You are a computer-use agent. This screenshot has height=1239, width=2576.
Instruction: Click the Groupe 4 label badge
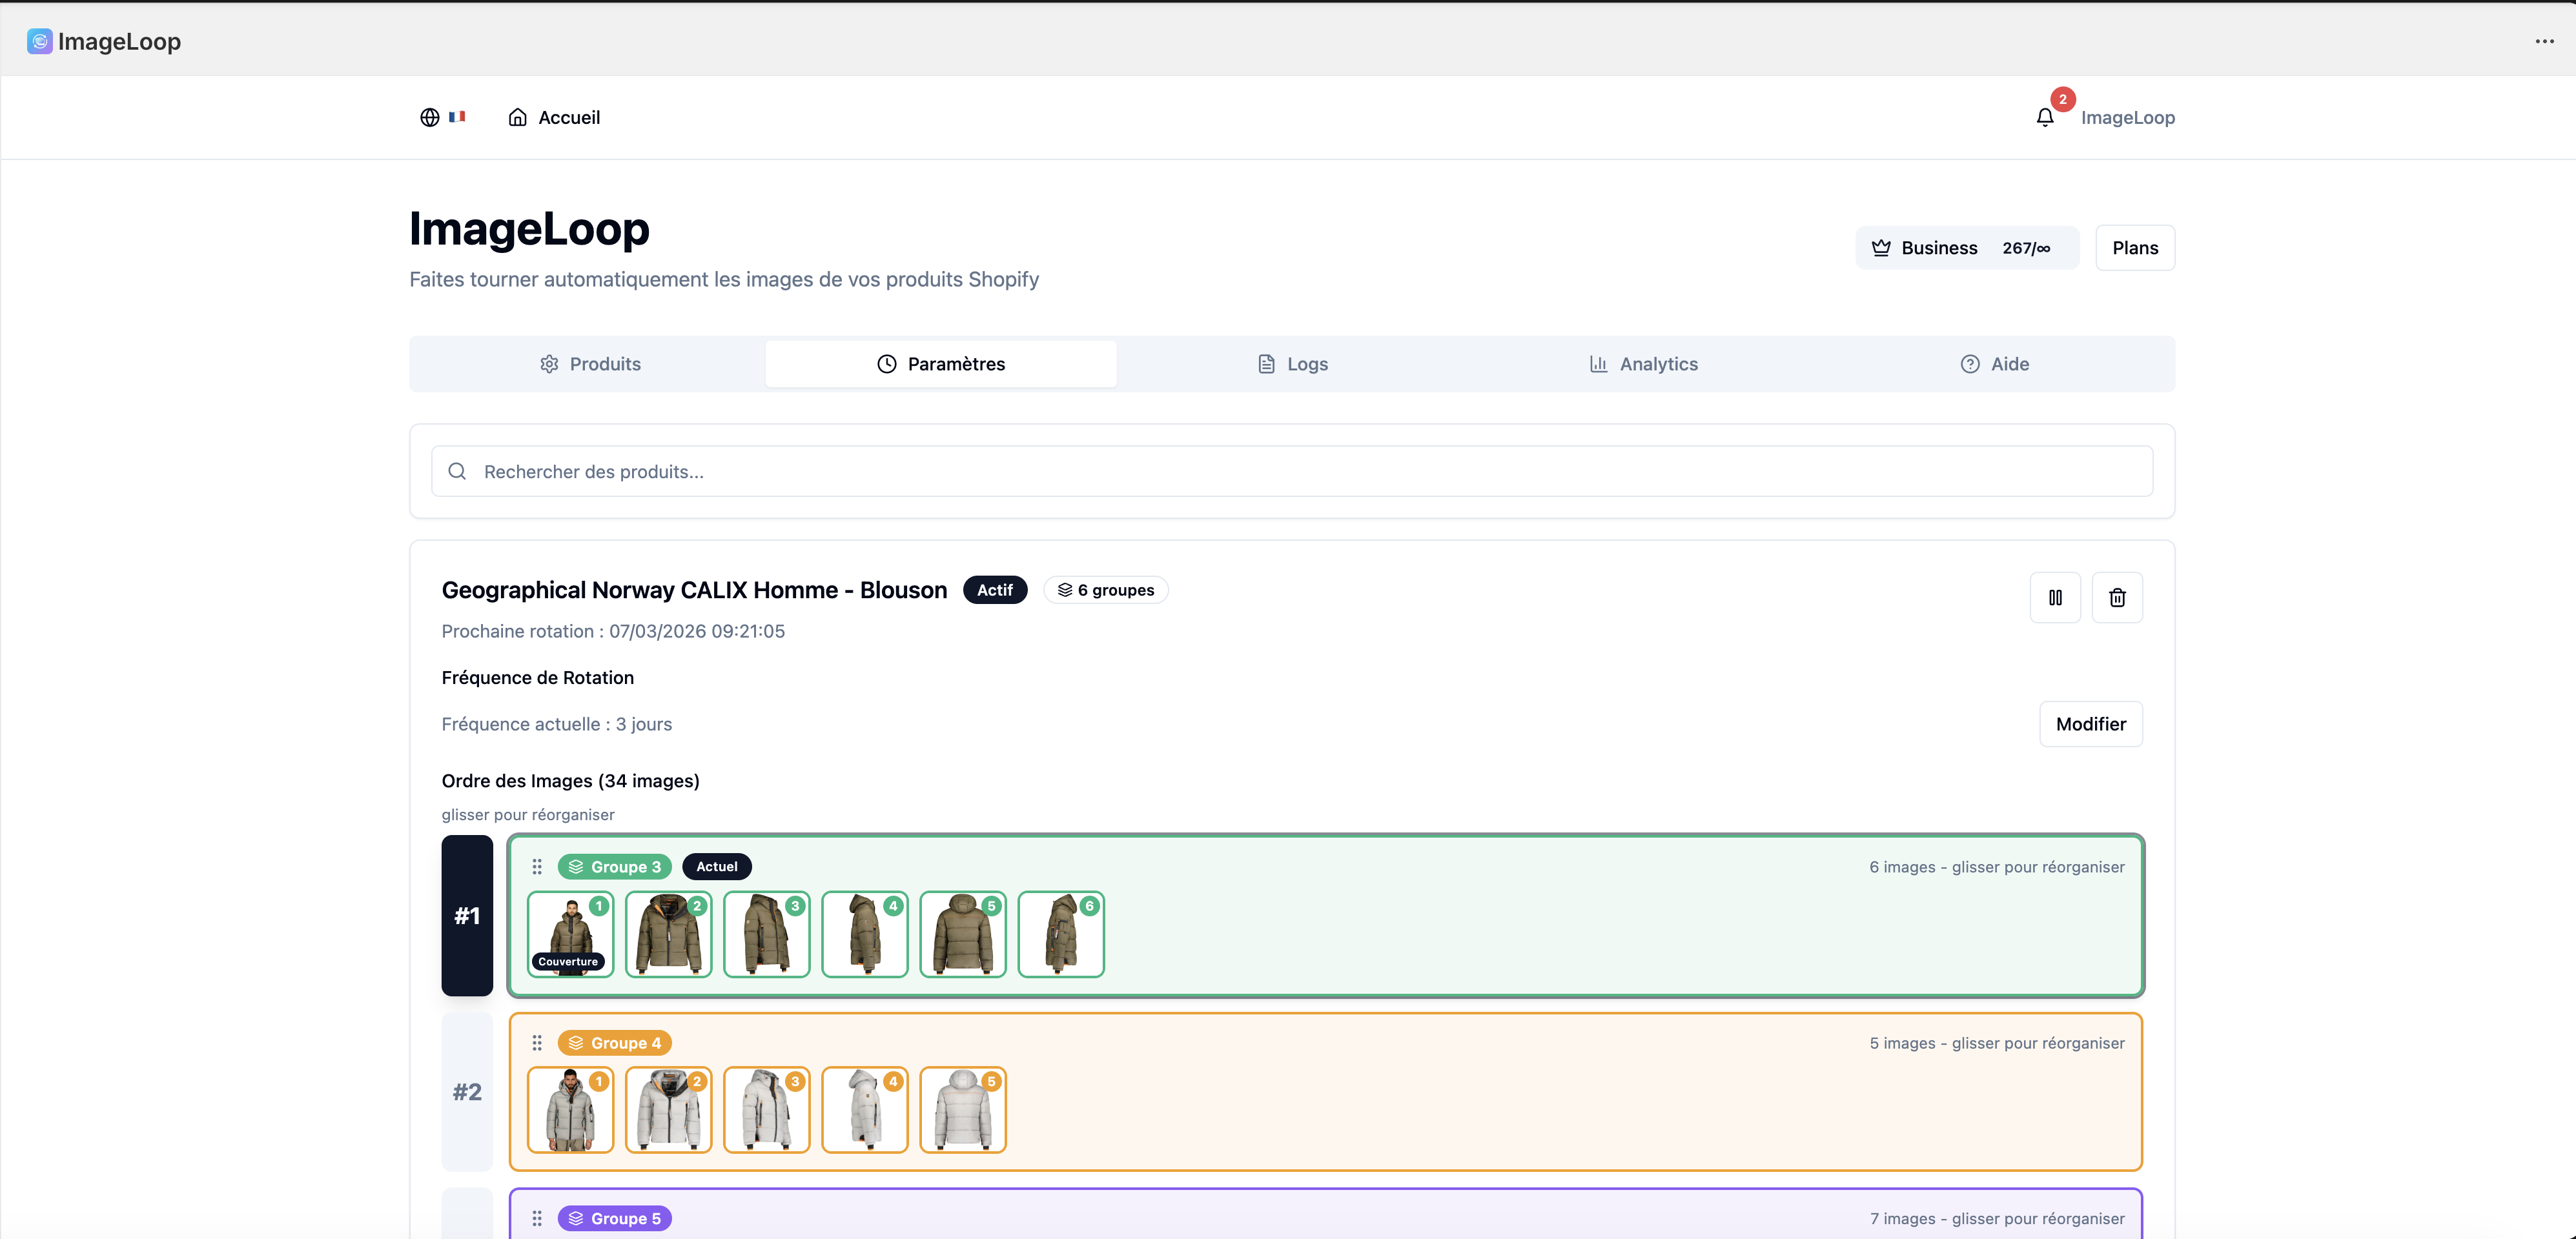coord(614,1043)
